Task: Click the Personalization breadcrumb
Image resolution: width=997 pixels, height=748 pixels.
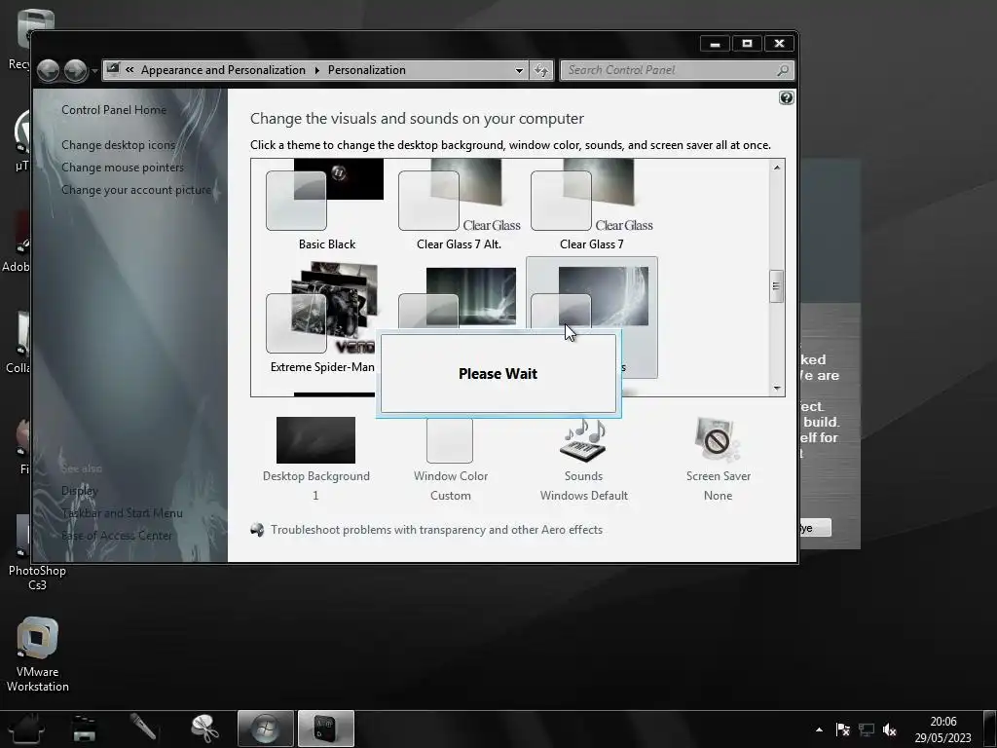Action: point(367,70)
